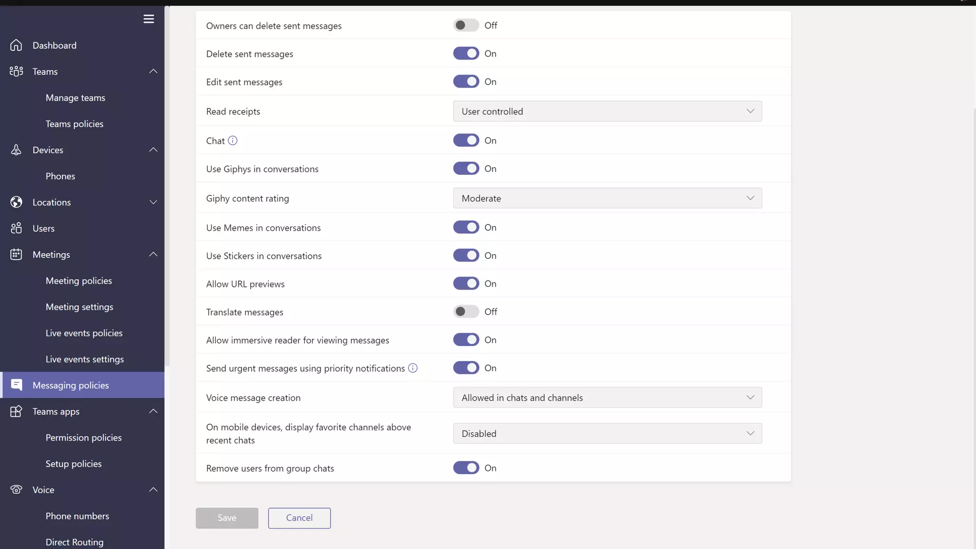Click the Devices bell icon
976x549 pixels.
(x=16, y=150)
